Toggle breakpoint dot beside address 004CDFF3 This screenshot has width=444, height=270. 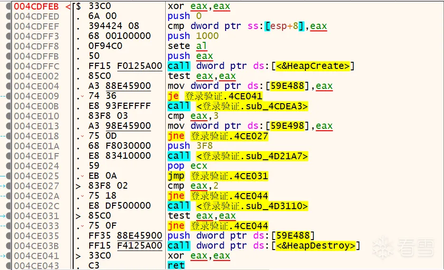tap(8, 36)
